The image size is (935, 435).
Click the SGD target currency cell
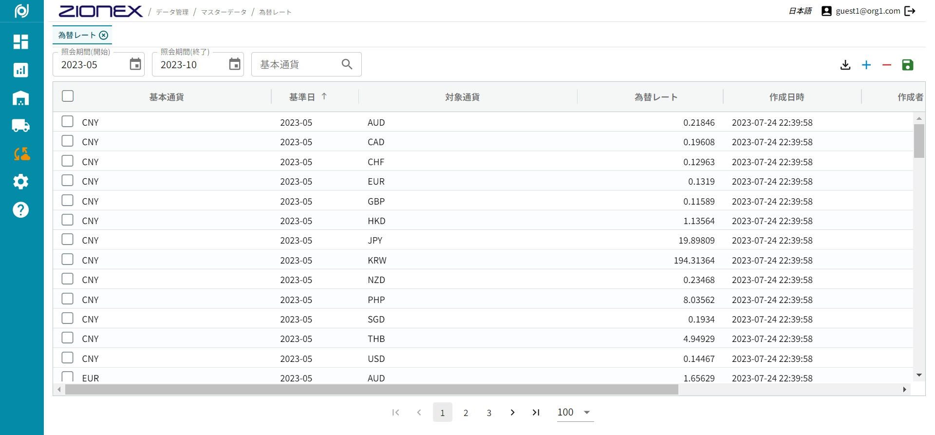pos(376,319)
